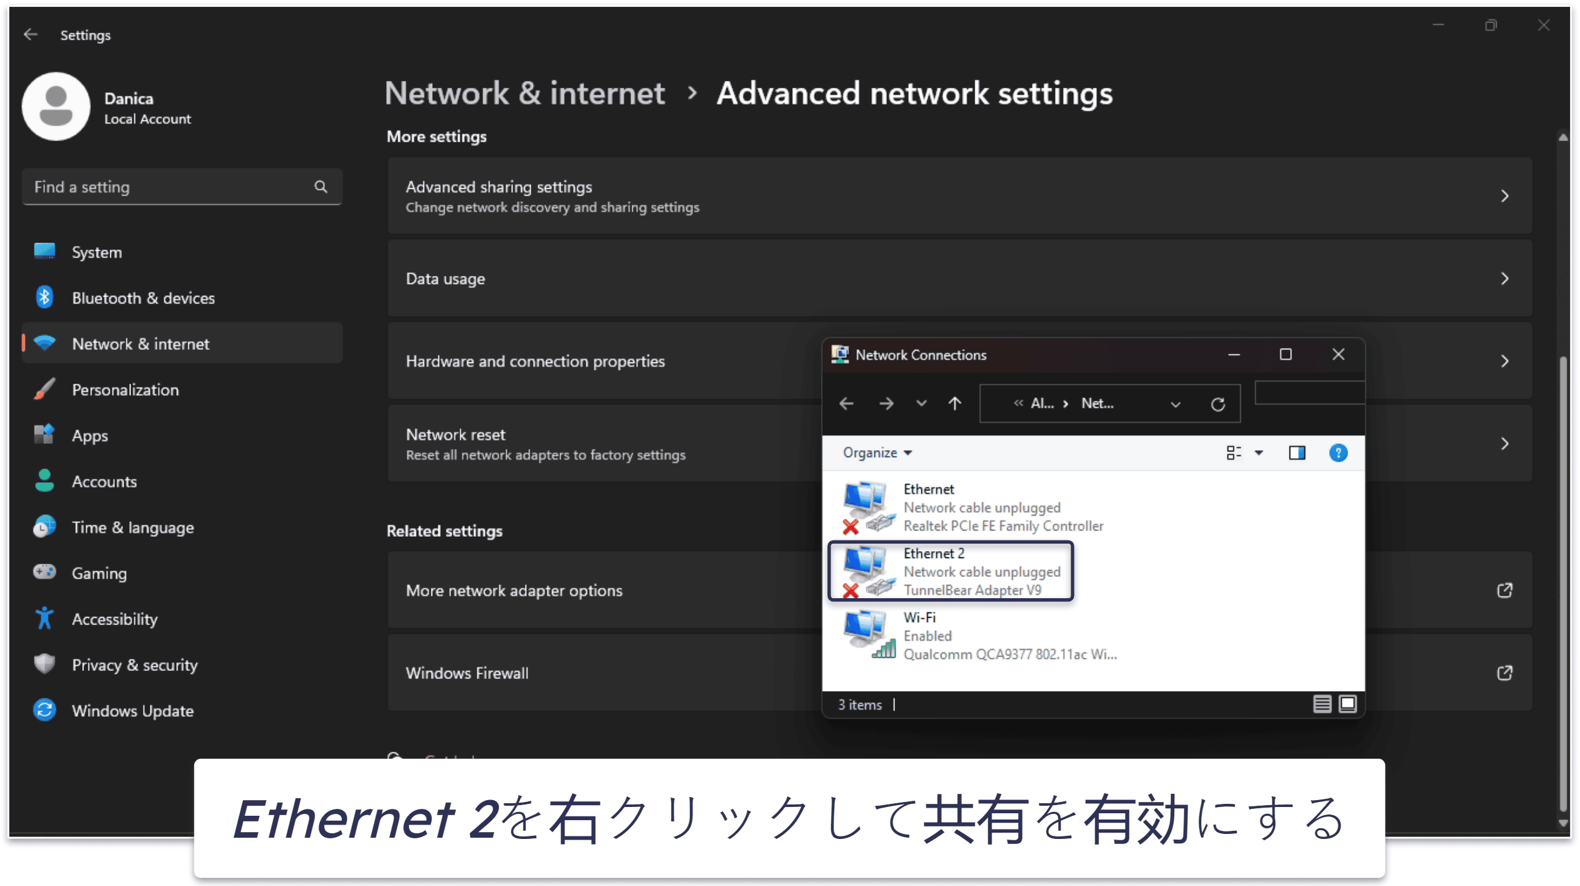Open Apps settings category
Viewport: 1580px width, 886px height.
[182, 435]
